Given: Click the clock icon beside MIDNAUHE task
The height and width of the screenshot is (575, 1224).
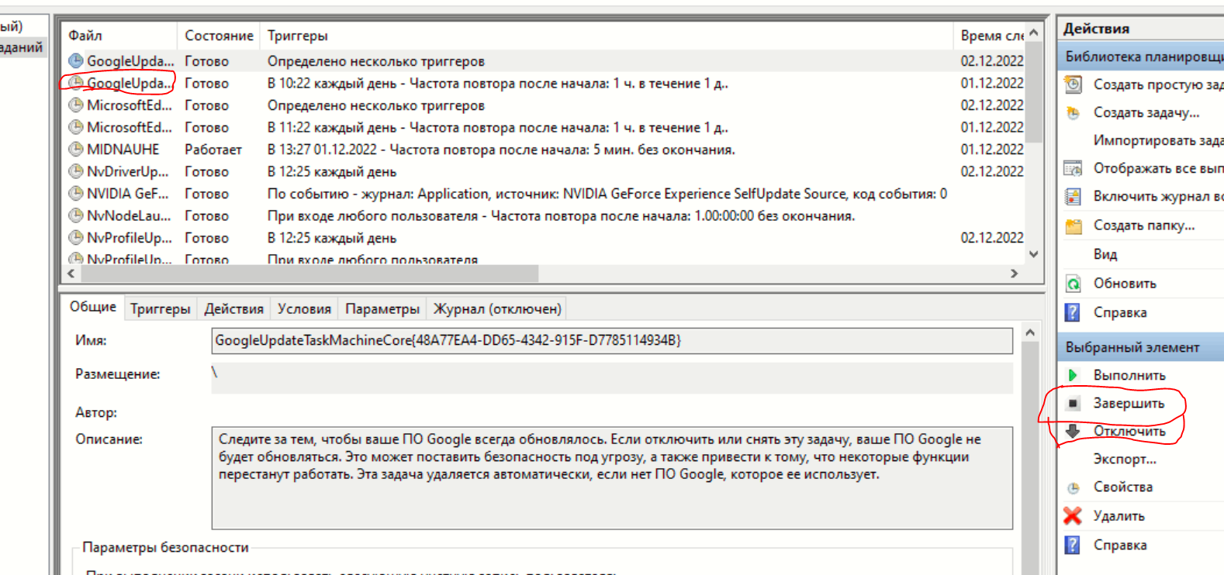Looking at the screenshot, I should pyautogui.click(x=75, y=149).
